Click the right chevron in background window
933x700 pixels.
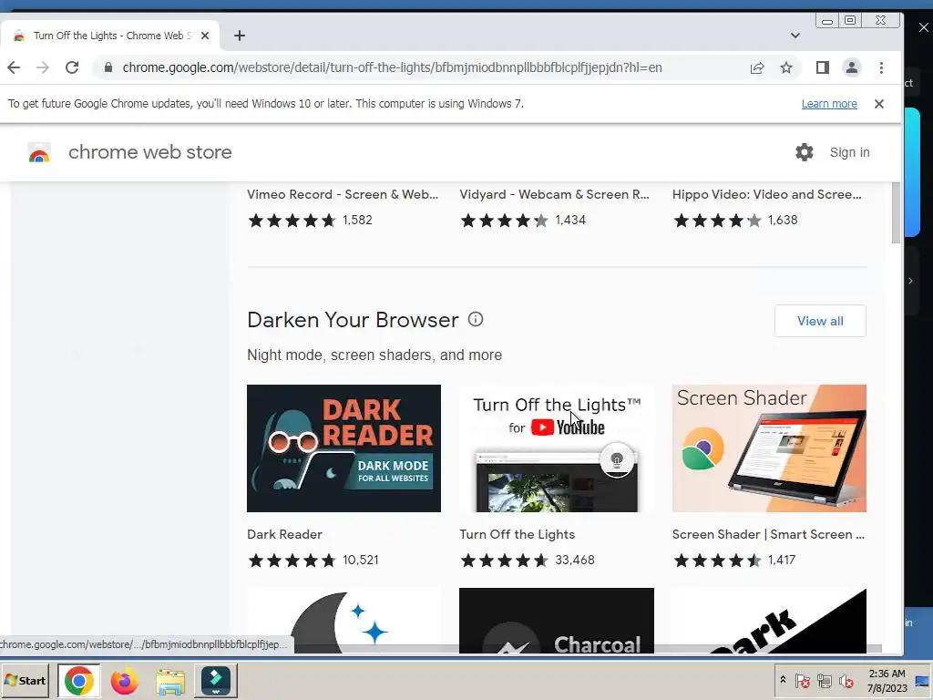[910, 281]
